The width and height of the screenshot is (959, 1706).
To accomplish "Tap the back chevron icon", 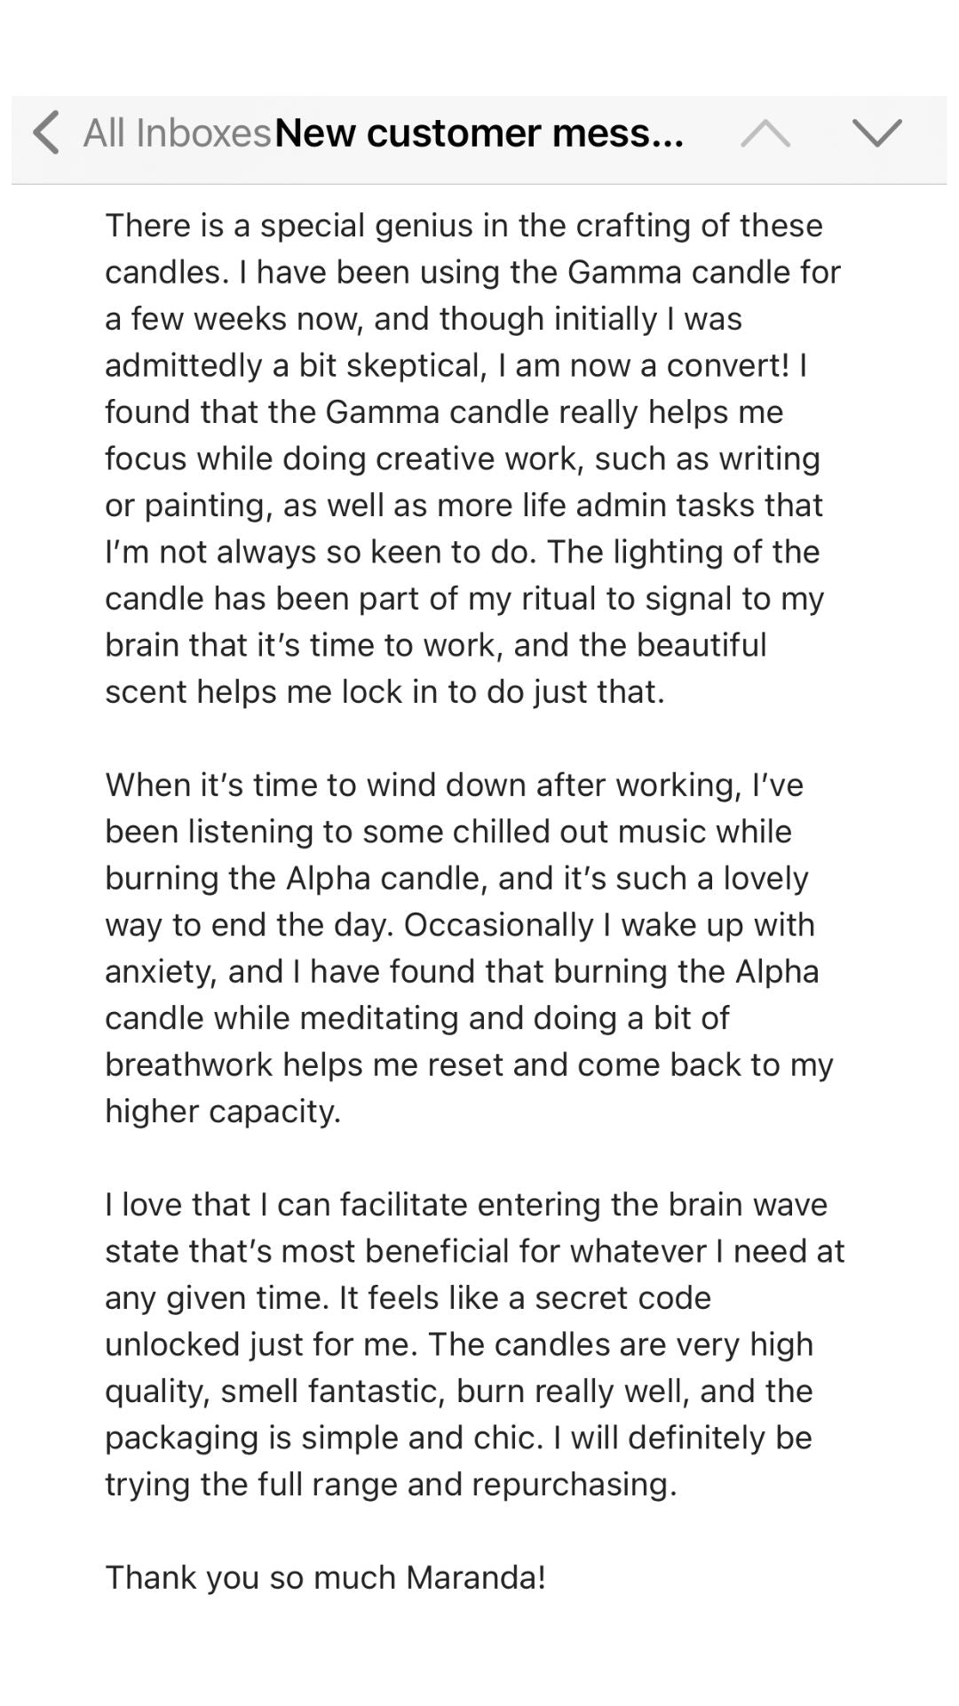I will tap(46, 133).
